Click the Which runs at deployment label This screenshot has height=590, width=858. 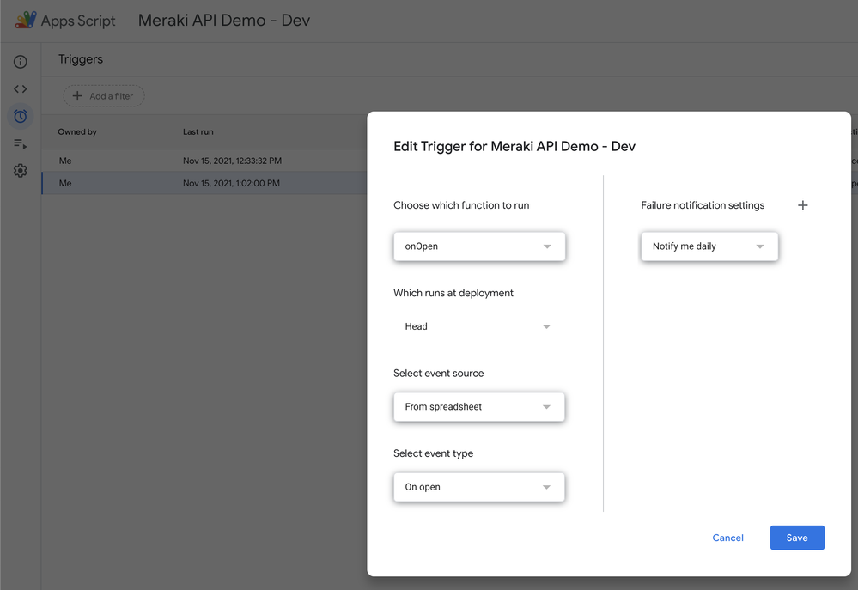(453, 293)
